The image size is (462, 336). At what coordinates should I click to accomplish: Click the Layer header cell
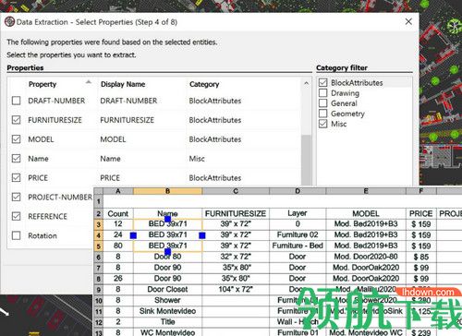298,213
